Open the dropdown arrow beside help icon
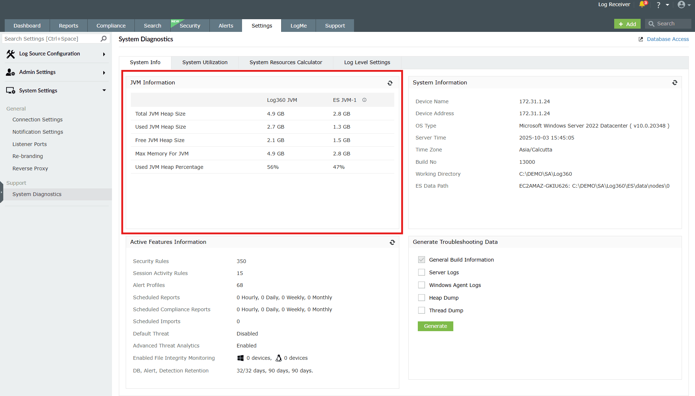The width and height of the screenshot is (695, 396). click(667, 5)
